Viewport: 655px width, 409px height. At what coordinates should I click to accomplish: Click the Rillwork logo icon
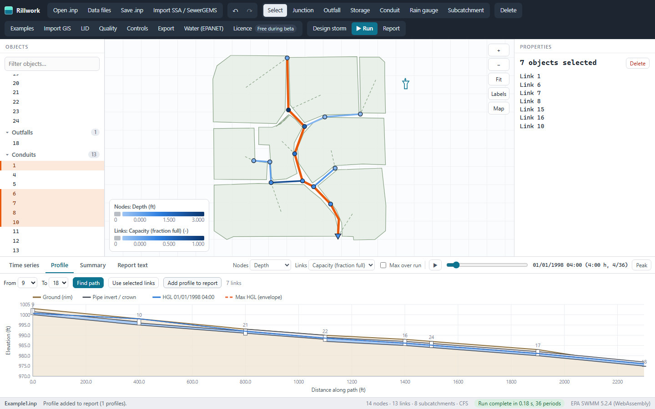click(x=9, y=10)
